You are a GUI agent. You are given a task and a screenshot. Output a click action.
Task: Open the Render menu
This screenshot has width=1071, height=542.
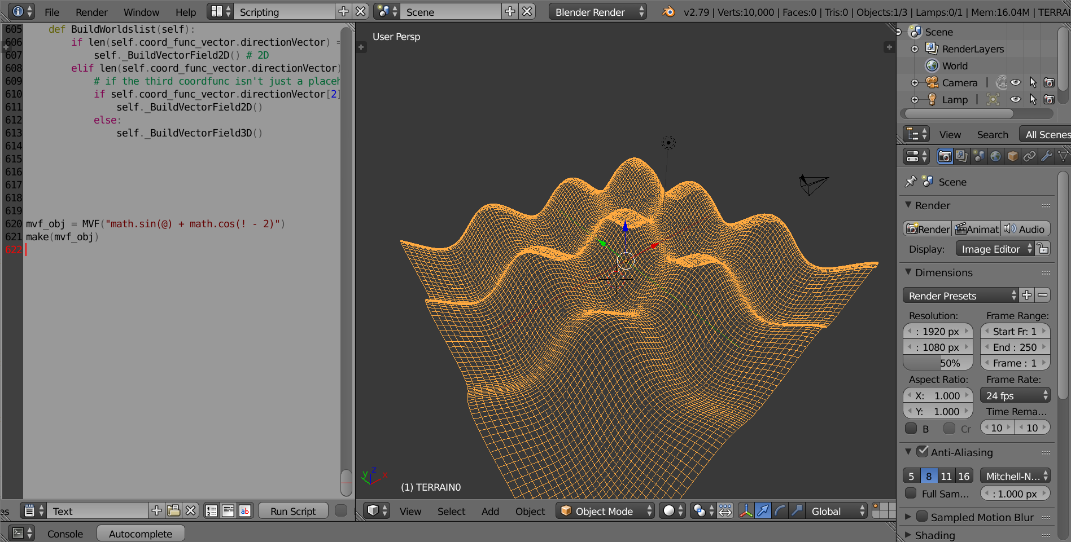point(91,12)
